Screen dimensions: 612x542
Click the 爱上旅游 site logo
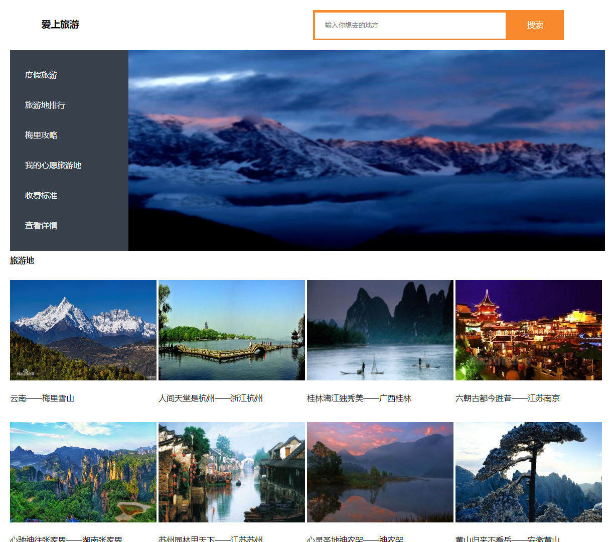(60, 25)
